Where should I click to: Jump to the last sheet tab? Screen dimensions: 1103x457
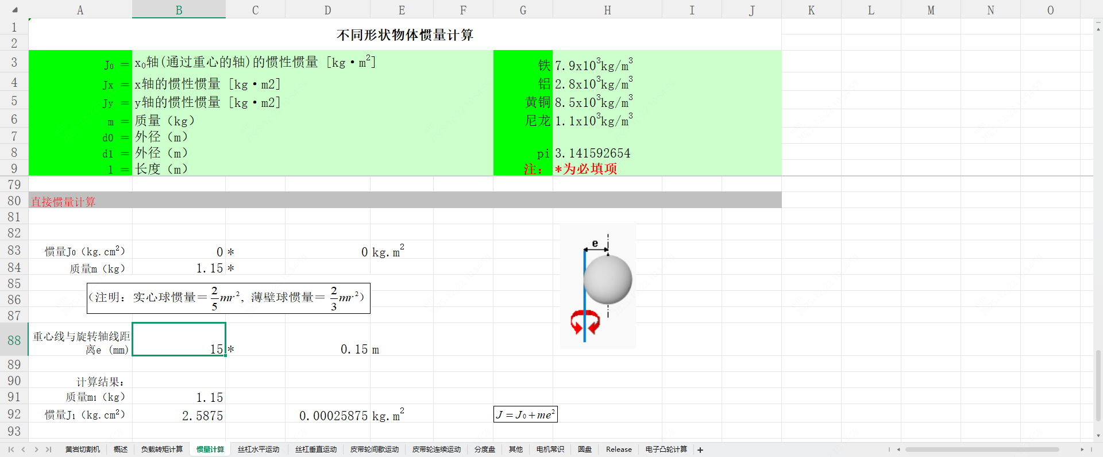click(49, 450)
